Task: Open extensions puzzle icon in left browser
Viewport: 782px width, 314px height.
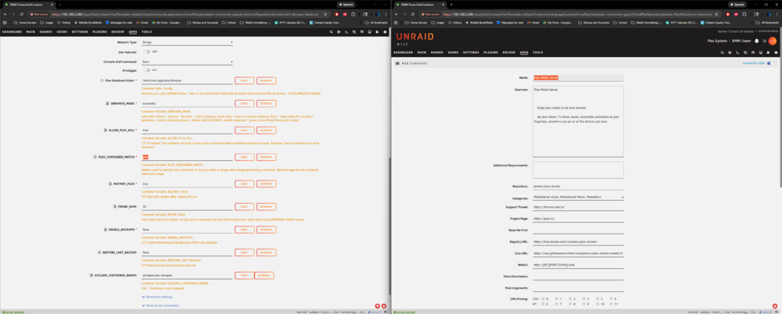Action: (354, 15)
